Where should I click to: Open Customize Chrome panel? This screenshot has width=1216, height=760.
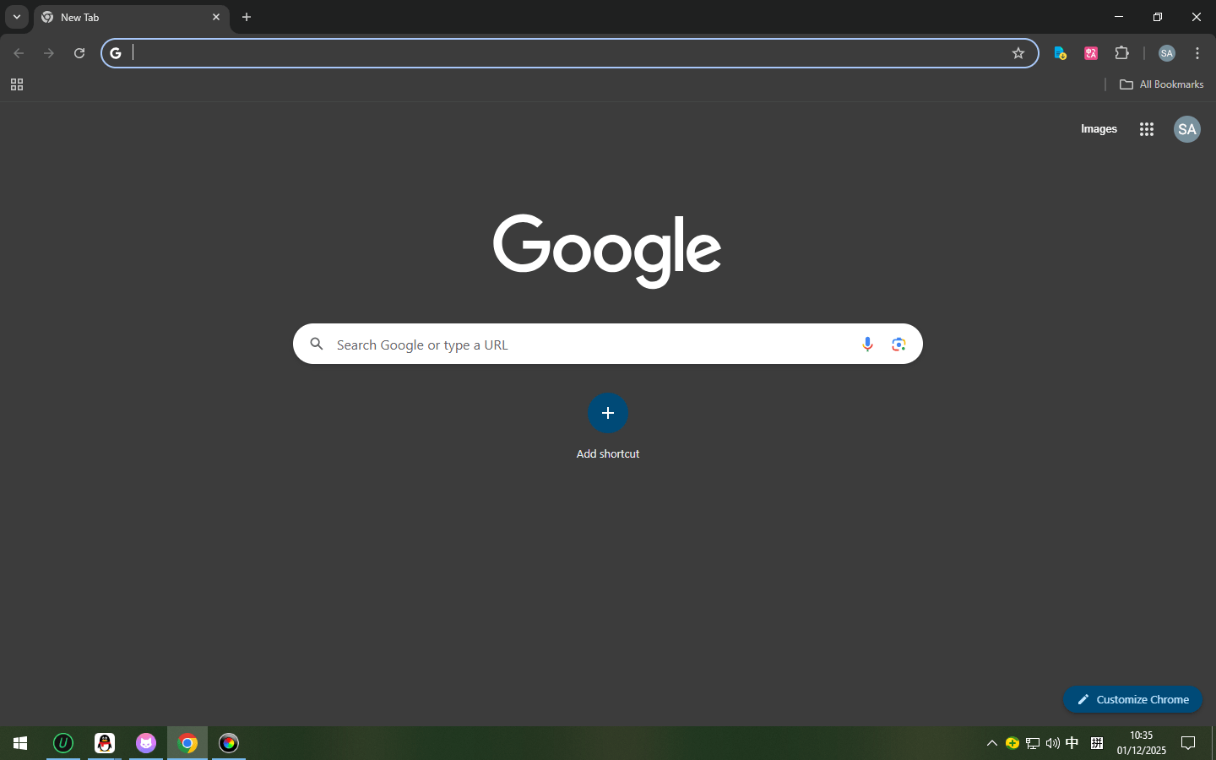pyautogui.click(x=1132, y=699)
